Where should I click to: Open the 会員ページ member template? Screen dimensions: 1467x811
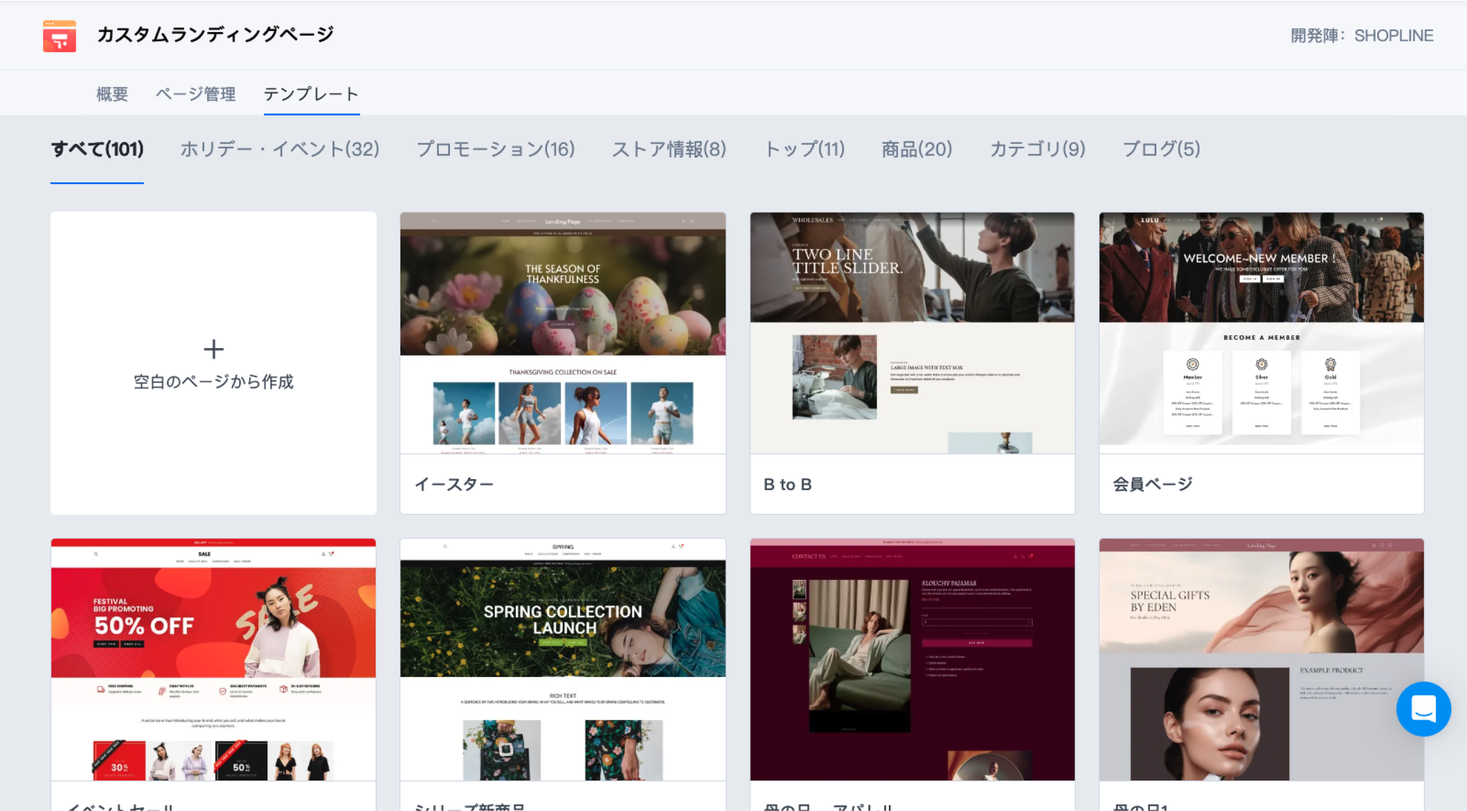tap(1261, 333)
